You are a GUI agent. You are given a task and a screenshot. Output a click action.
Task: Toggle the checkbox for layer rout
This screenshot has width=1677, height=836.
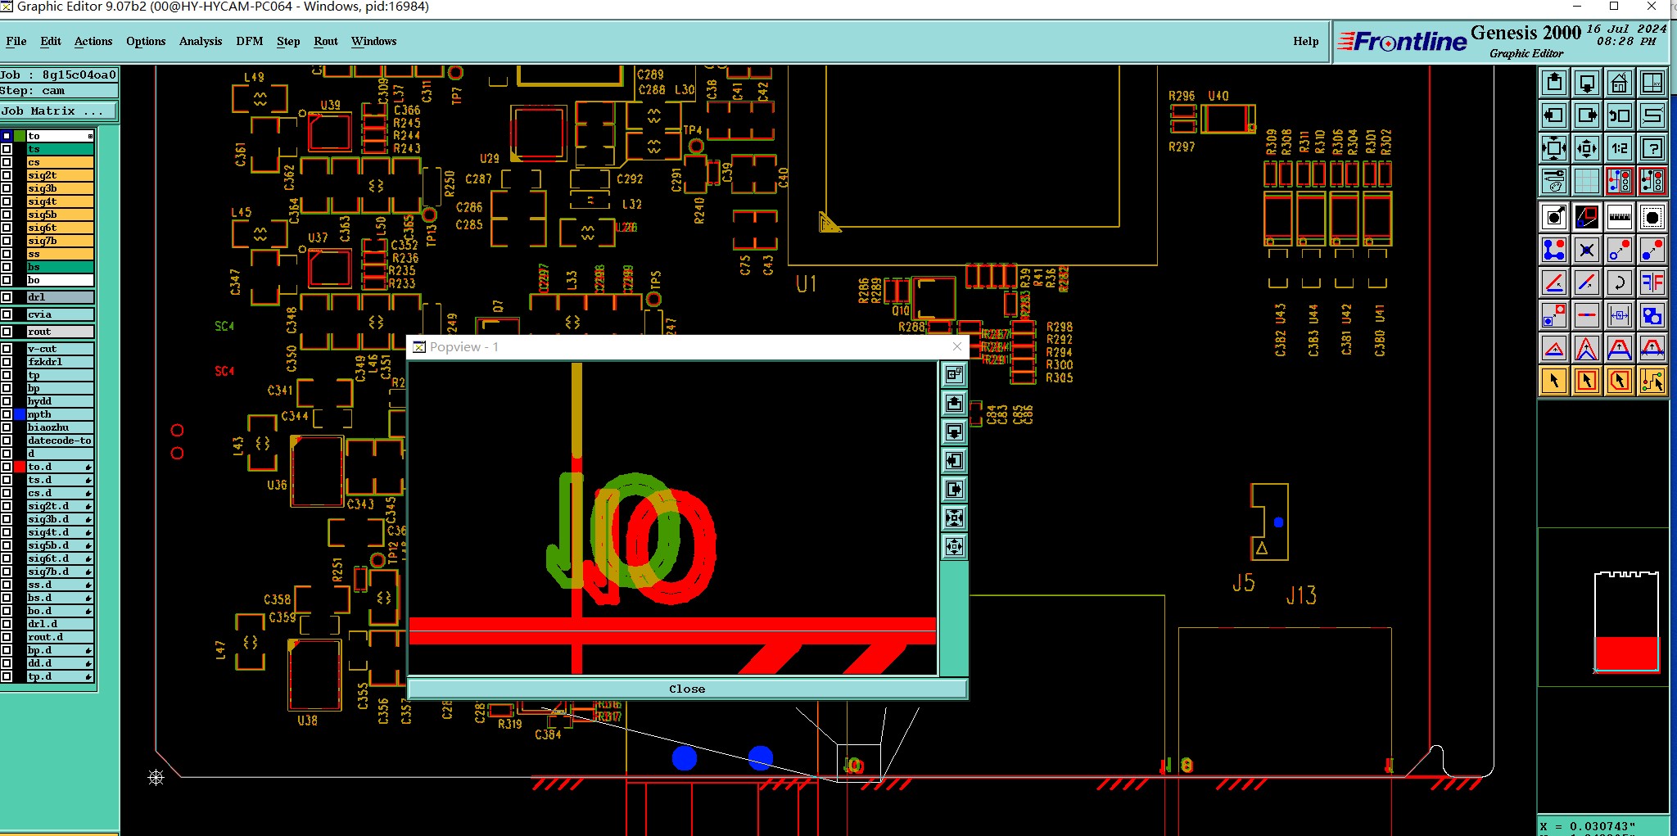pyautogui.click(x=7, y=332)
